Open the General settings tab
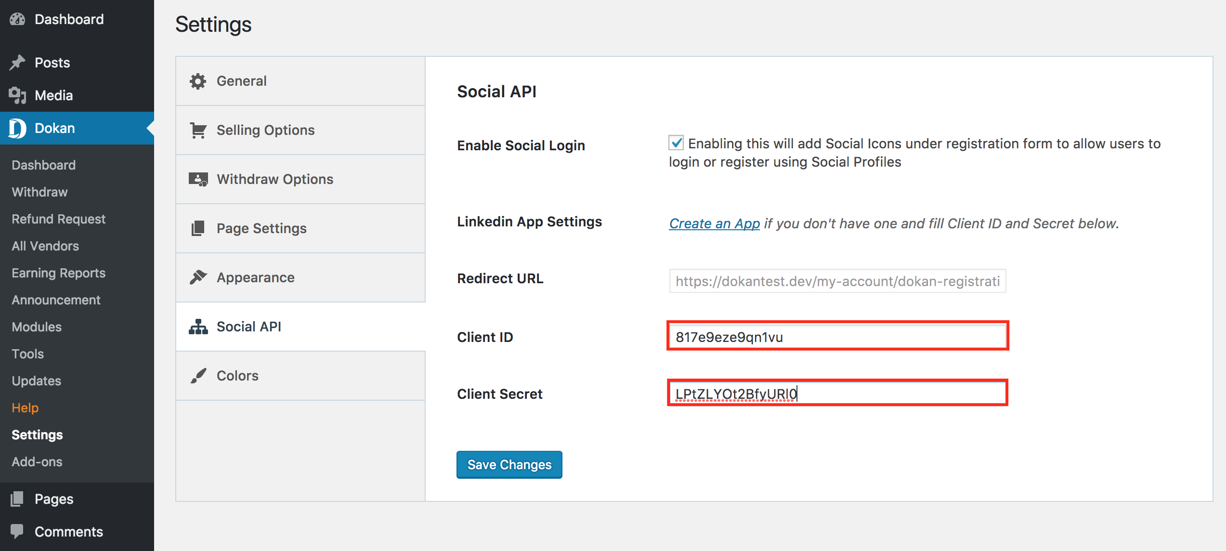The image size is (1226, 551). [300, 81]
